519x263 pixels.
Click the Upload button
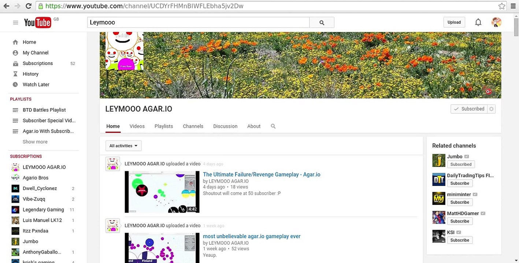[x=454, y=22]
